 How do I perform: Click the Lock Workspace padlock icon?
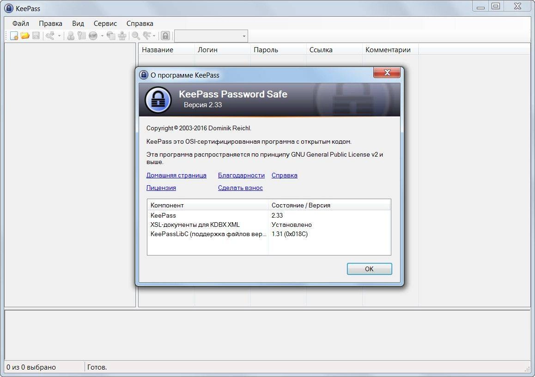(165, 36)
